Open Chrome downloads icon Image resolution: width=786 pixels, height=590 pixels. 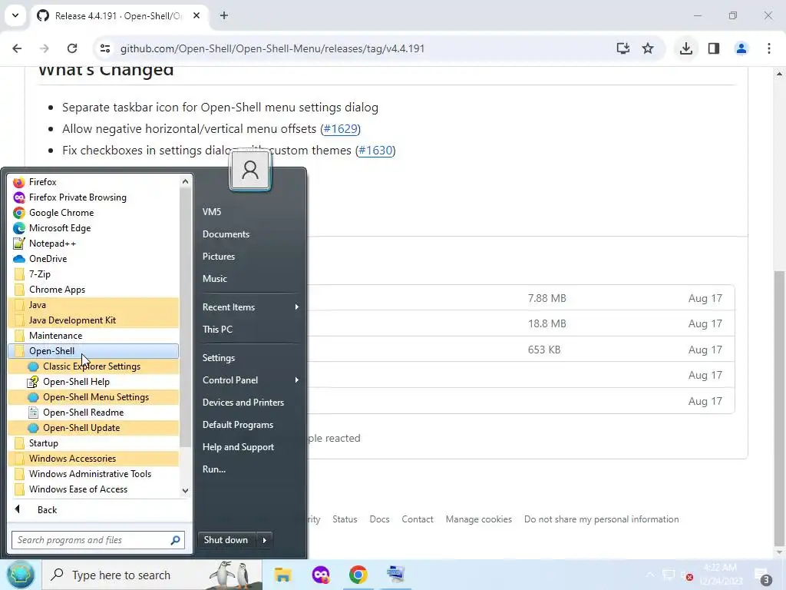(685, 48)
